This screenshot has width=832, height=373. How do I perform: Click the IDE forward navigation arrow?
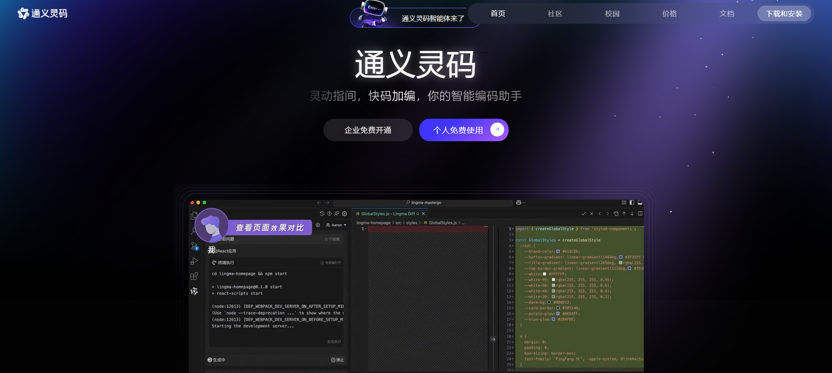327,202
